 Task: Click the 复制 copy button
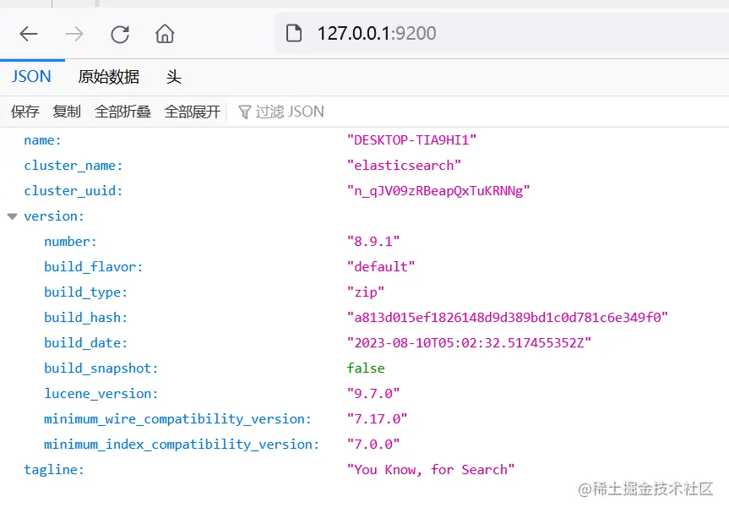coord(67,112)
